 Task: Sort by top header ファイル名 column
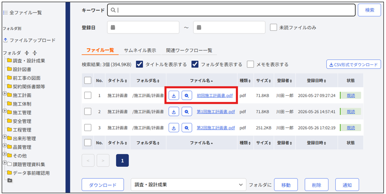(201, 80)
